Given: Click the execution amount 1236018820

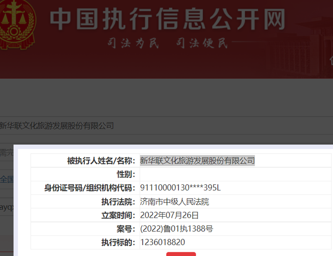Looking at the screenshot, I should (x=162, y=242).
